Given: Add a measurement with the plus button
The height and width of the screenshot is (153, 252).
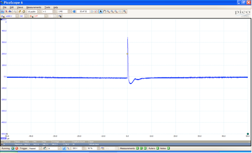Looking at the screenshot, I should 138,148.
